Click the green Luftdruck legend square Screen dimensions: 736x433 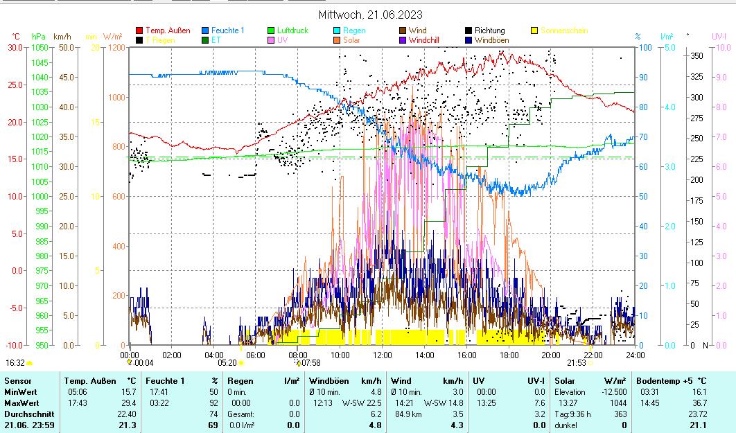point(272,30)
